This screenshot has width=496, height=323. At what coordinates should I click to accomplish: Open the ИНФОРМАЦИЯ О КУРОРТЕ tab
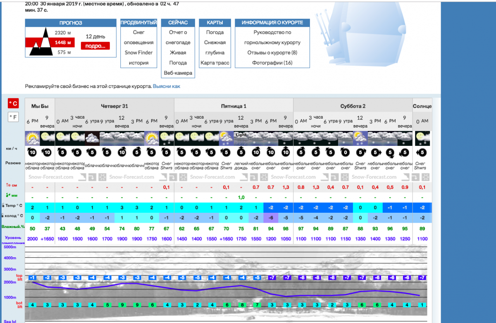point(272,23)
